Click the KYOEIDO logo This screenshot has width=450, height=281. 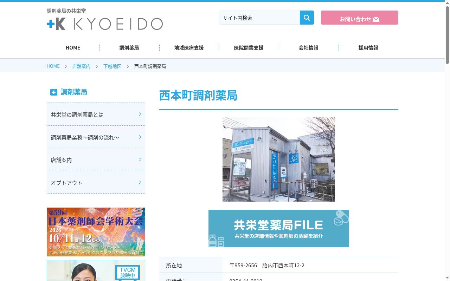[105, 24]
